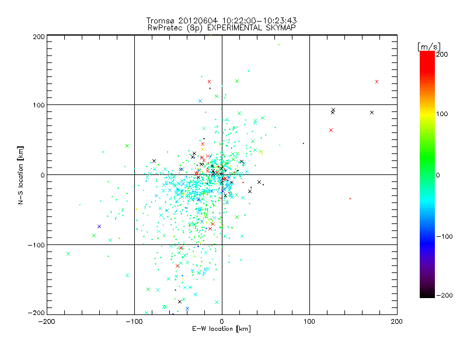Click the red X marker at far upper right
Viewport: 467px width, 350px height.
377,82
